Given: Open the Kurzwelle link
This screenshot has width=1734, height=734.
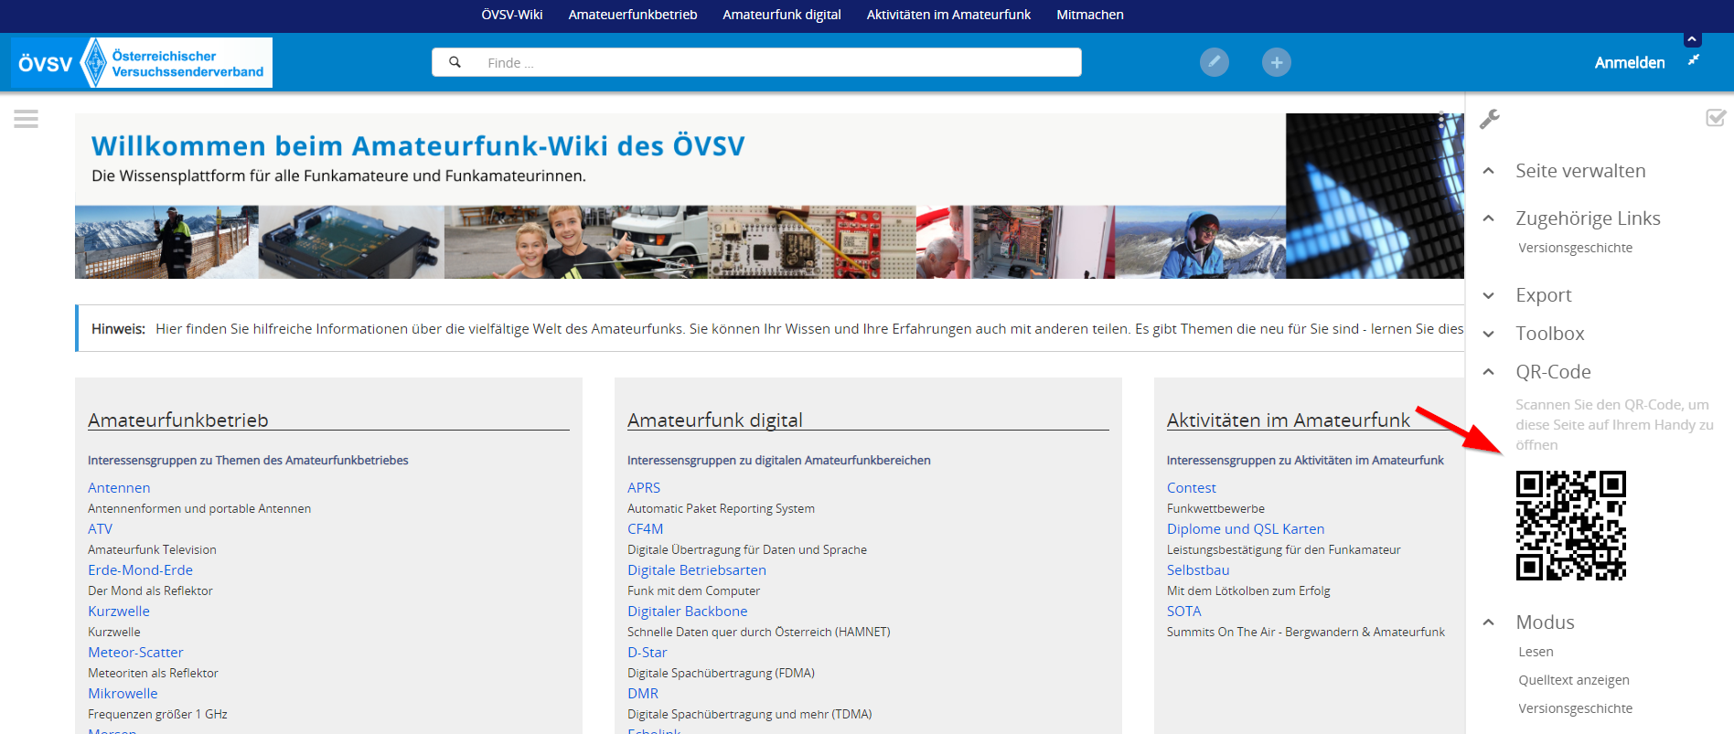Looking at the screenshot, I should coord(119,612).
